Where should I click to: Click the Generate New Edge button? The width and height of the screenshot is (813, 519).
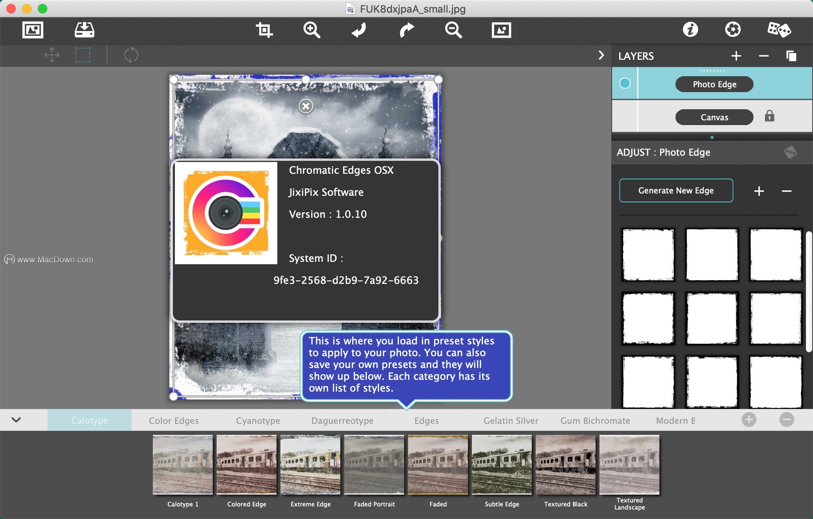point(676,191)
